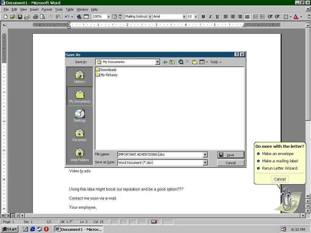Click Up One Level folder icon
This screenshot has height=233, width=311.
pos(172,62)
